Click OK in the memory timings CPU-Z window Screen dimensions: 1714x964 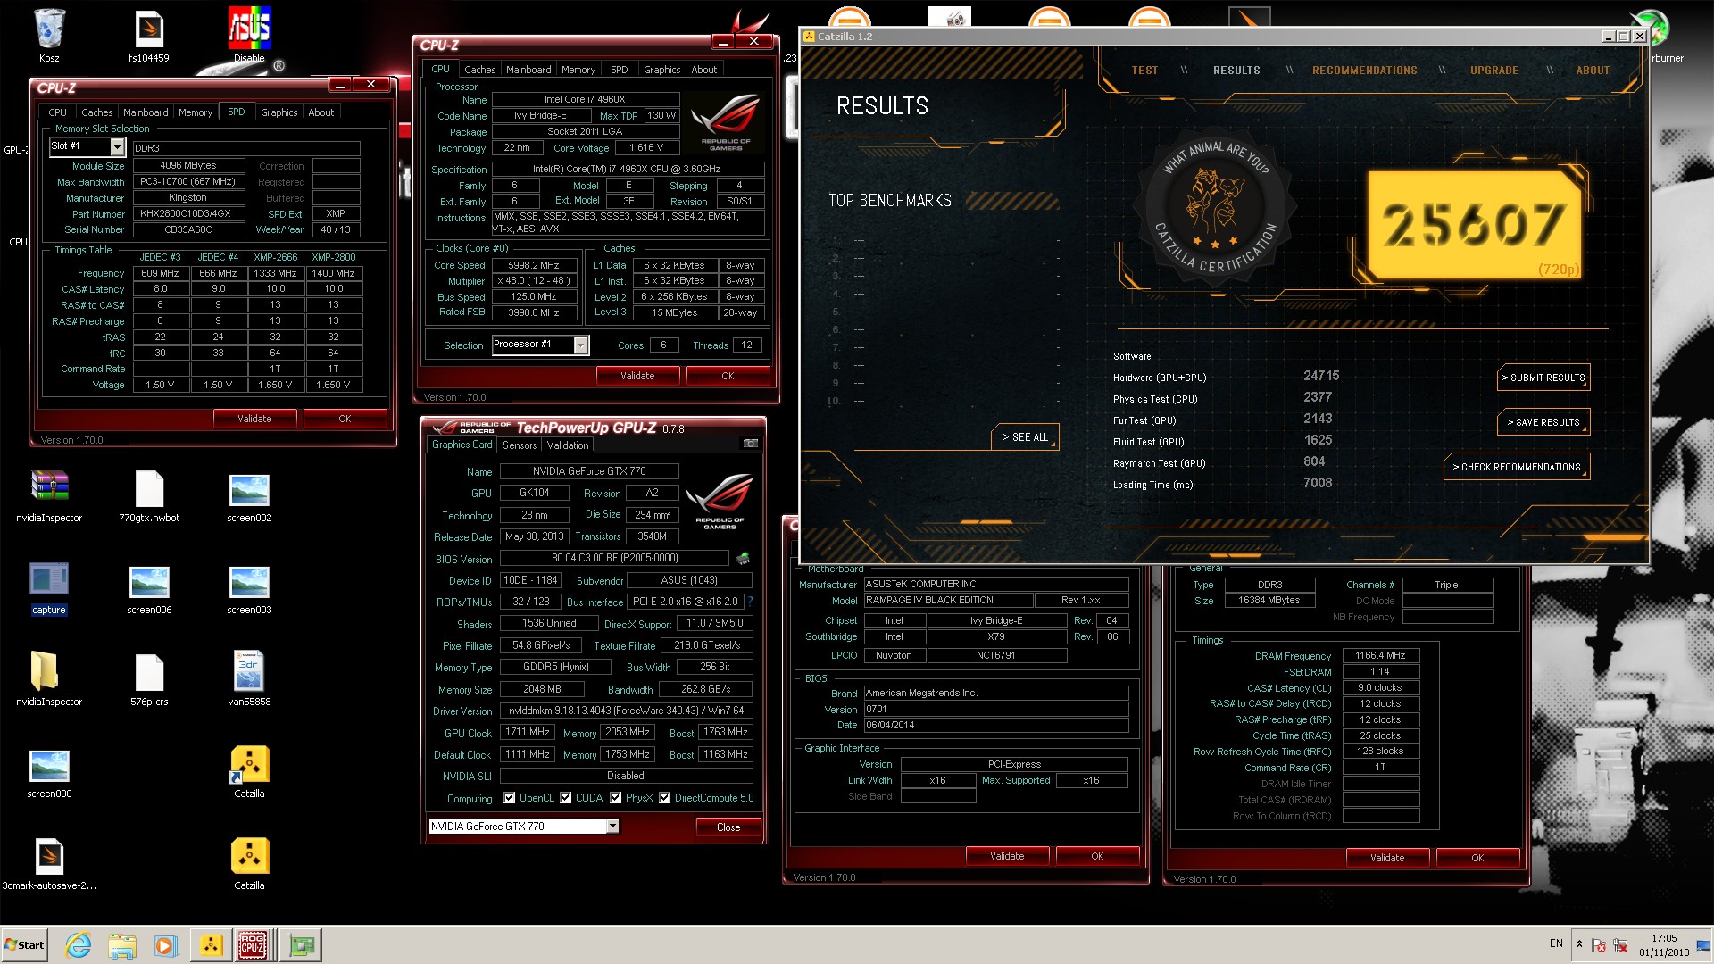coord(1477,858)
